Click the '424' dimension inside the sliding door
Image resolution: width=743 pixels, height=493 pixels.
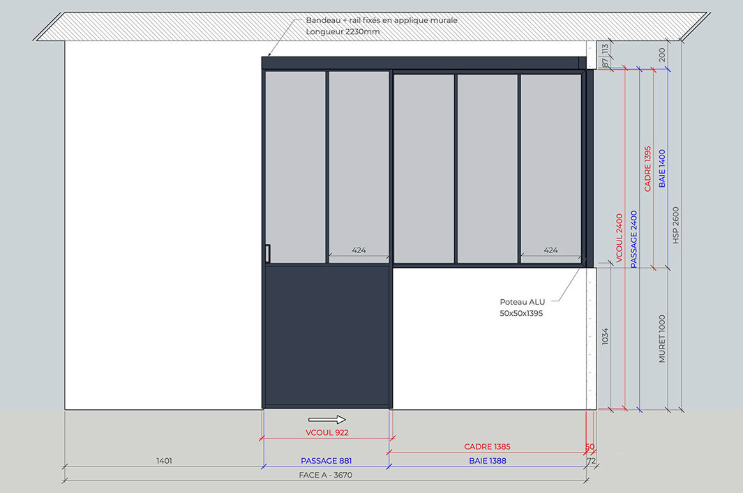[x=359, y=250]
